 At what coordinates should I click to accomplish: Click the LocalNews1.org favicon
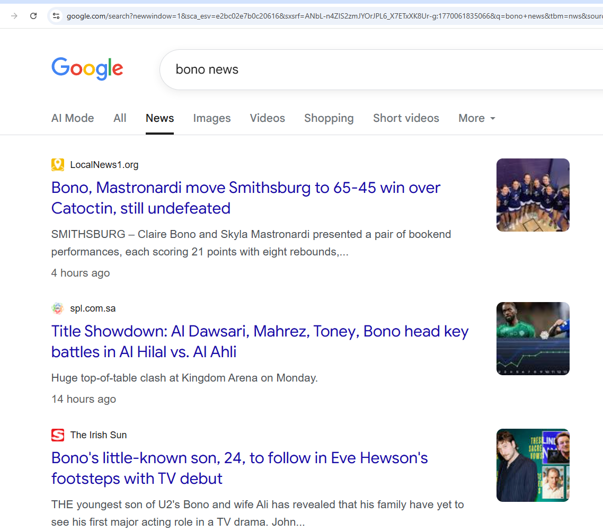tap(58, 165)
